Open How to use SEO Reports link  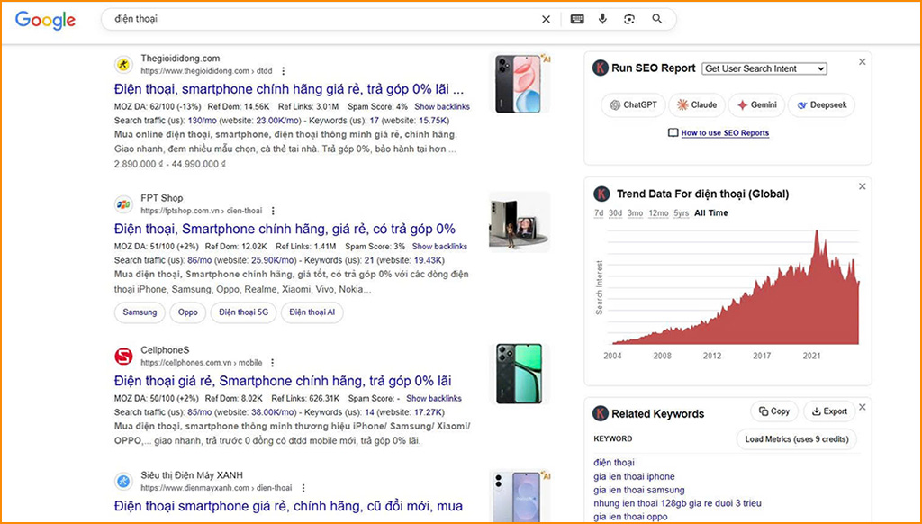(725, 133)
